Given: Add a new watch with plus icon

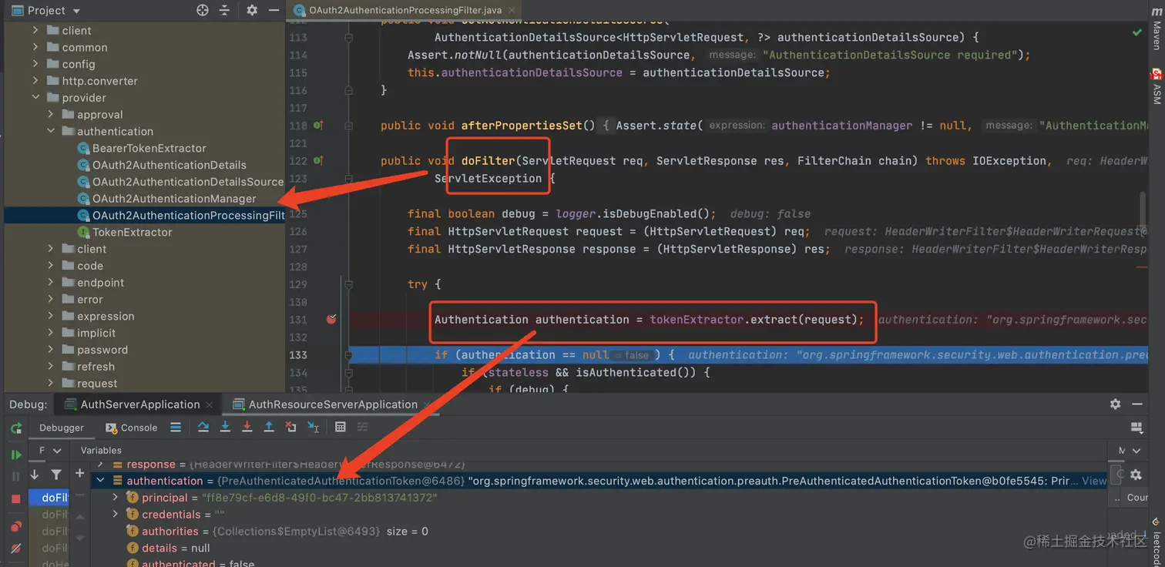Looking at the screenshot, I should click(79, 473).
